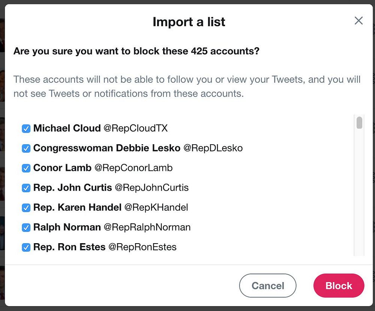Image resolution: width=375 pixels, height=311 pixels.
Task: Click the account list scrollbar thumb
Action: (x=359, y=123)
